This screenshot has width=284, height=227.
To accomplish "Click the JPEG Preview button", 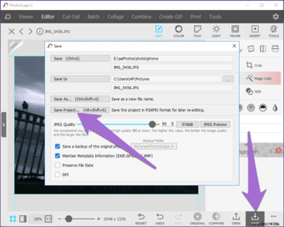I will click(x=215, y=124).
